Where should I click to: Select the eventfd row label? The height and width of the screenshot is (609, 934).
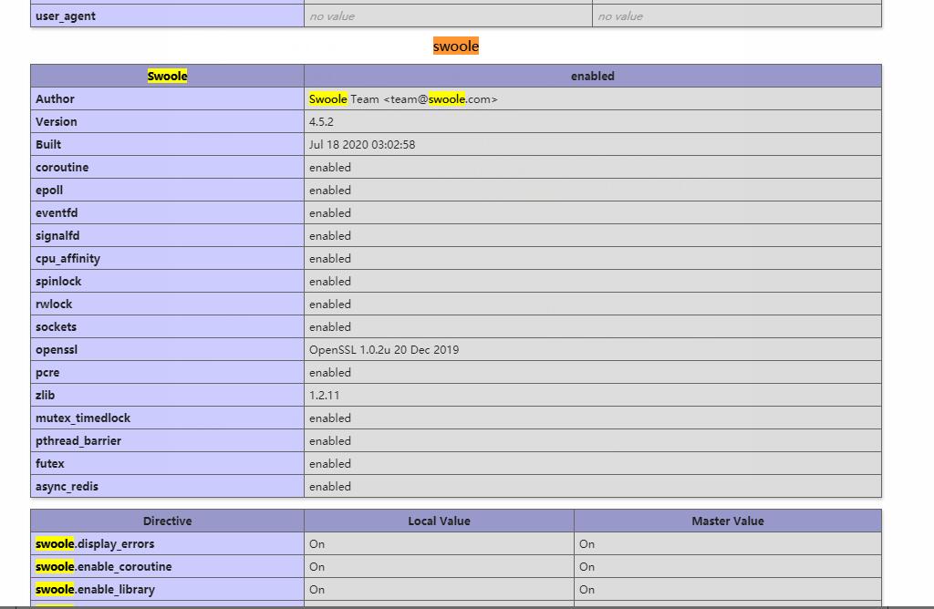click(x=57, y=212)
